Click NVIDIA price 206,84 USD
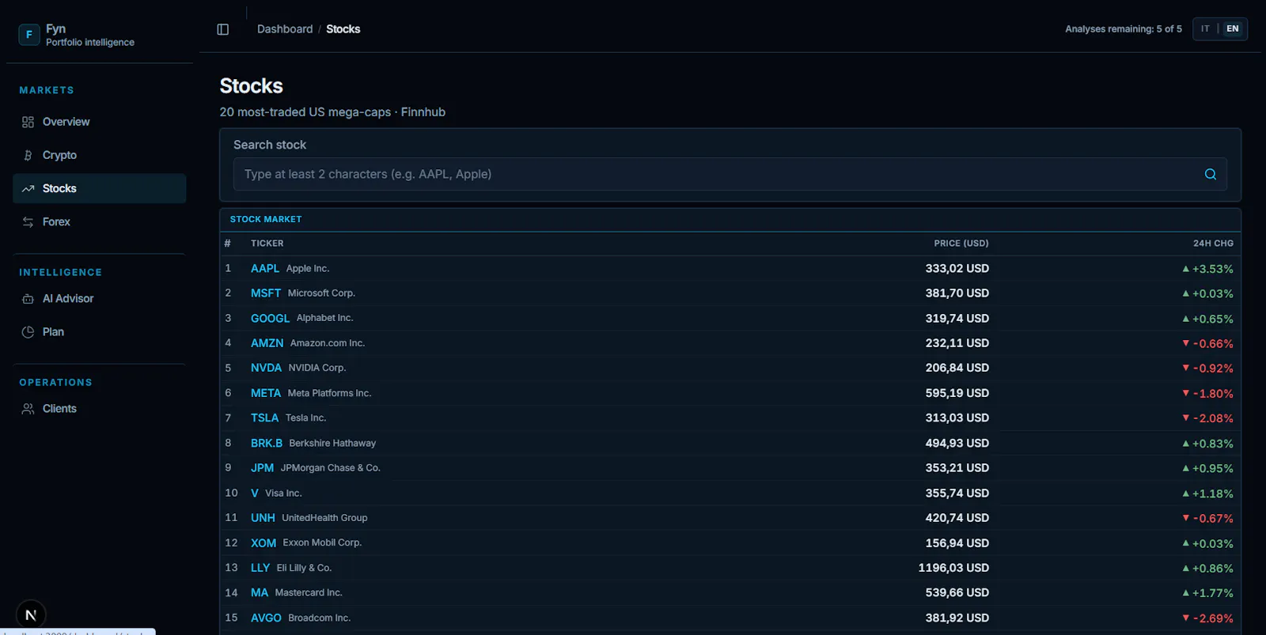This screenshot has height=635, width=1266. click(957, 369)
